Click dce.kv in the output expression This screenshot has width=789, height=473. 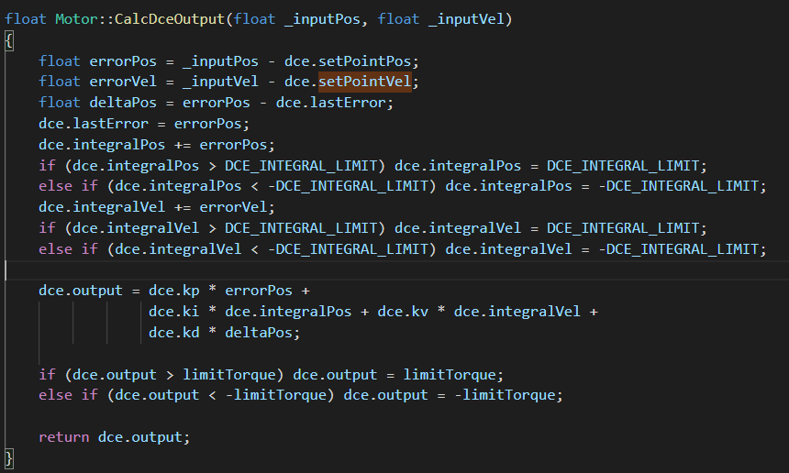403,312
